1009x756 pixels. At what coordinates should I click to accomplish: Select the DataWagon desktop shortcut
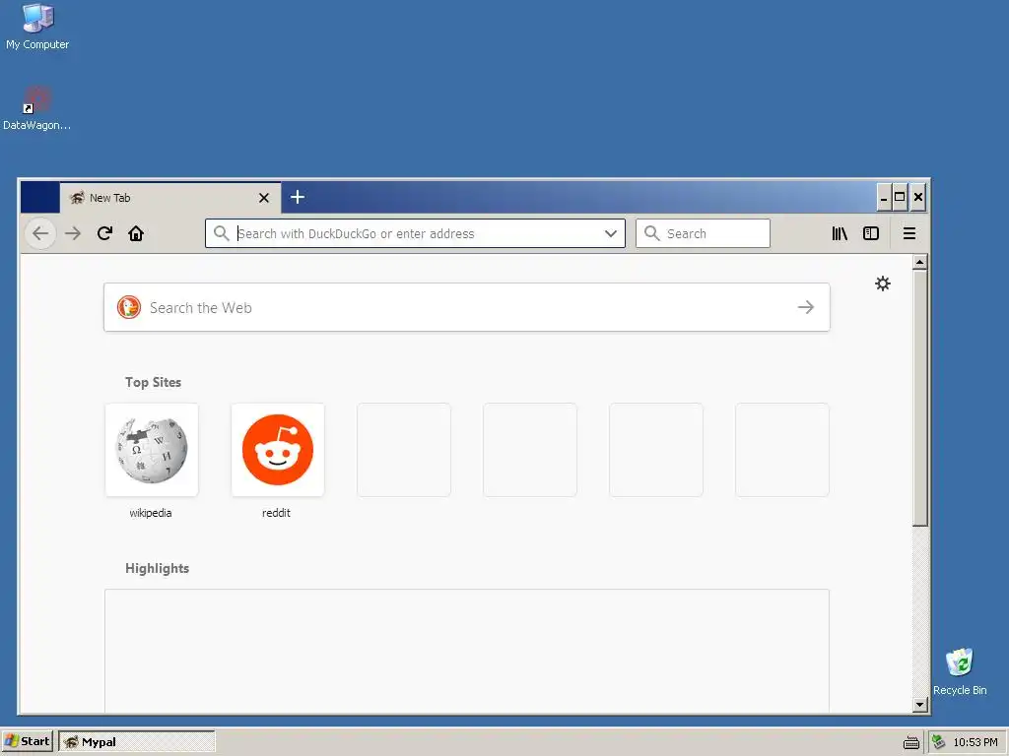tap(36, 108)
